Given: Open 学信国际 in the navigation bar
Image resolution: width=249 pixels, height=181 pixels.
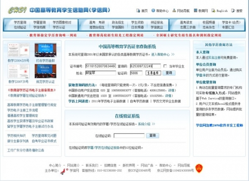Looking at the screenshot, I should [x=118, y=27].
